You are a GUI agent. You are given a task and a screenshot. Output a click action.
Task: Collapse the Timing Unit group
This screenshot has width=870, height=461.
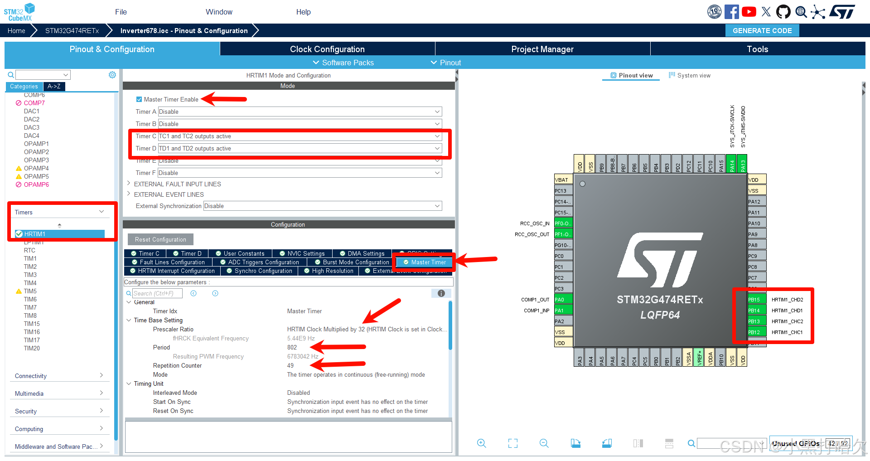(x=129, y=383)
